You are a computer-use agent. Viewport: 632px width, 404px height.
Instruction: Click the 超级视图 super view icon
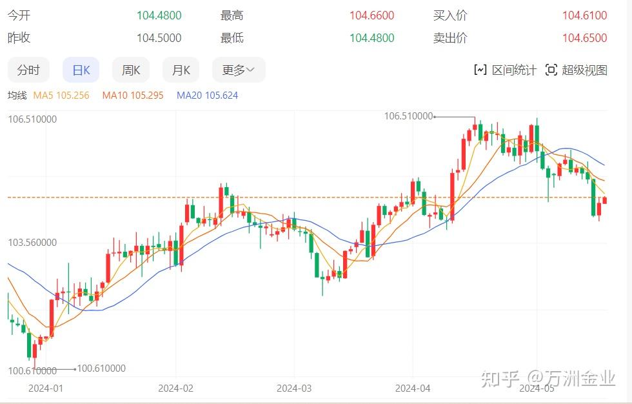(551, 70)
